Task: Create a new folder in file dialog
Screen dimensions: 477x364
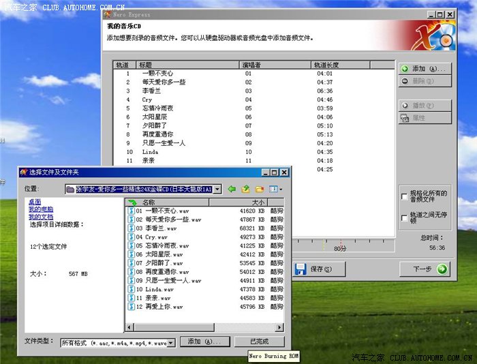Action: tap(259, 189)
